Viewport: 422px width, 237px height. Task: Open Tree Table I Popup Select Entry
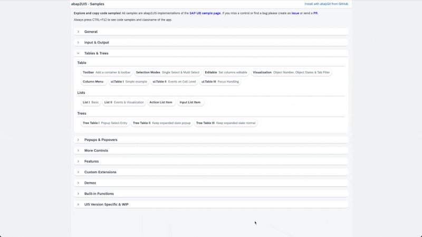point(105,123)
